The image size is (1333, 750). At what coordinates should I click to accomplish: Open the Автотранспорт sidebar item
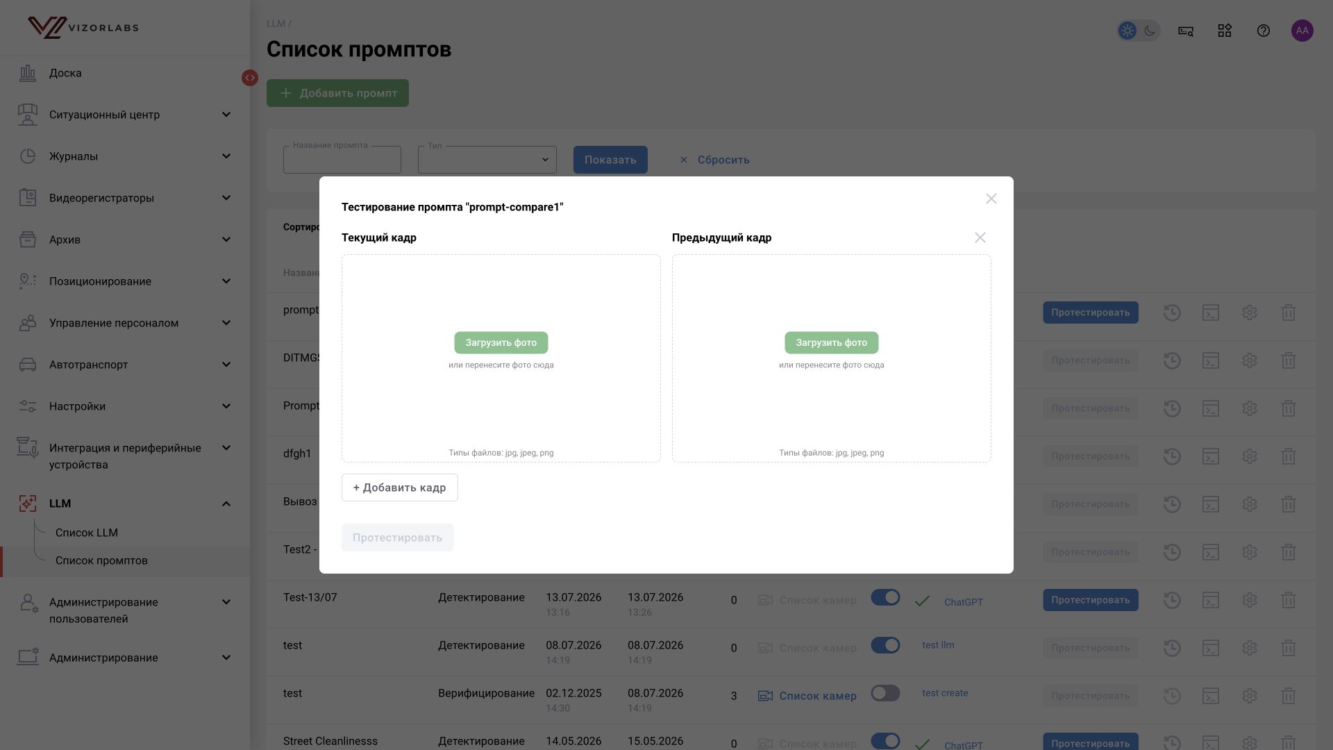(125, 365)
